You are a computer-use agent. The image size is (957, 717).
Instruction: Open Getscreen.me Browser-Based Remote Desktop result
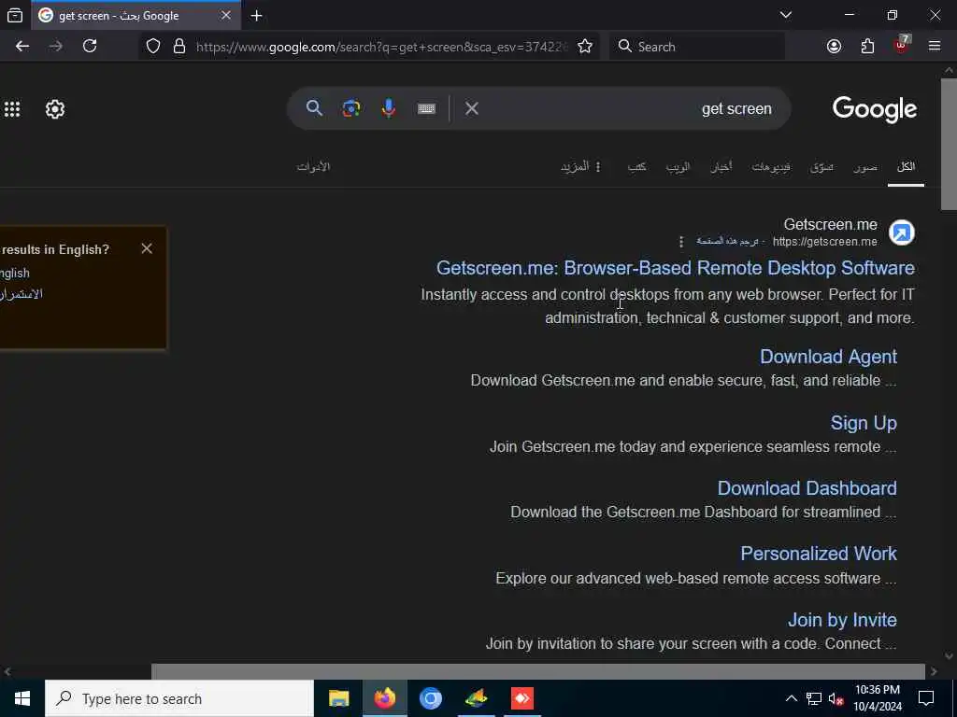tap(675, 268)
